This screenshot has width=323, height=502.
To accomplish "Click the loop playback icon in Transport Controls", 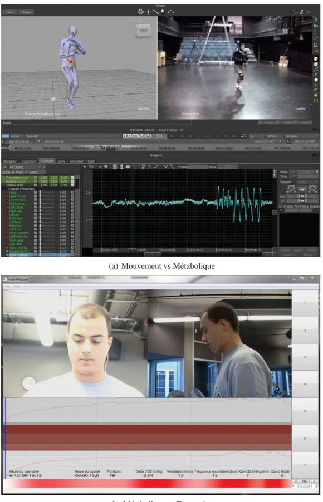I will click(244, 136).
